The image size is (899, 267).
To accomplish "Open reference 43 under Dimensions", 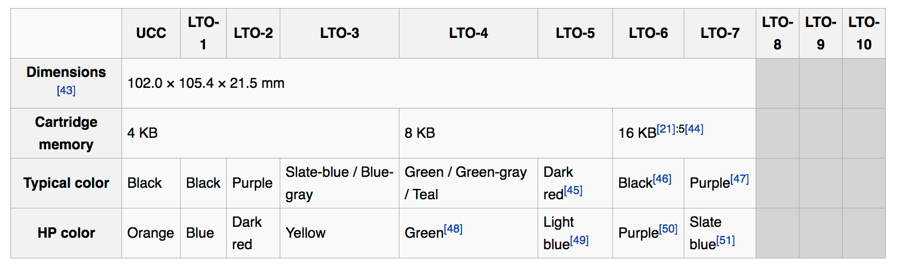I will pos(66,91).
